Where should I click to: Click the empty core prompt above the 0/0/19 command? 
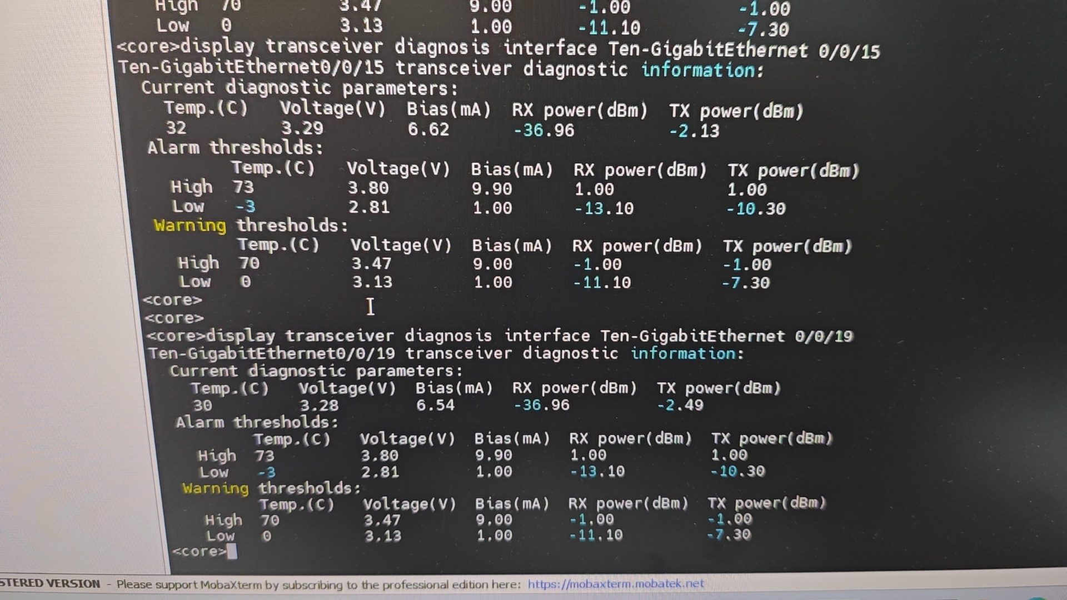point(174,318)
